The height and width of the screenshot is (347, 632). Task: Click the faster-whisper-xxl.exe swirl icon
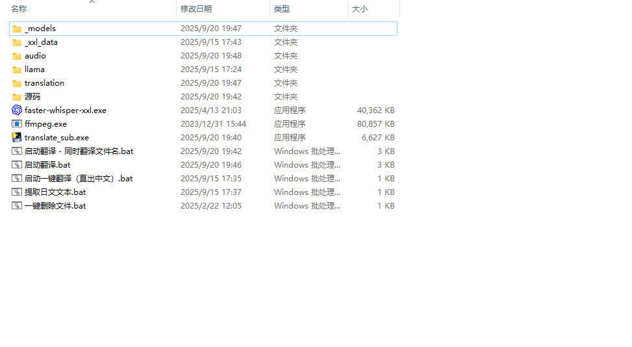click(16, 110)
